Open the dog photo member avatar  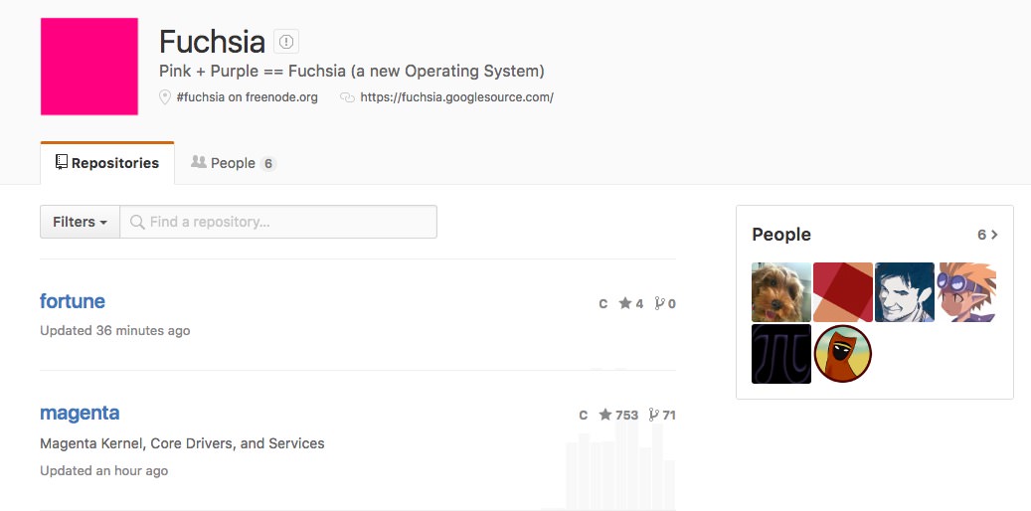pyautogui.click(x=781, y=292)
